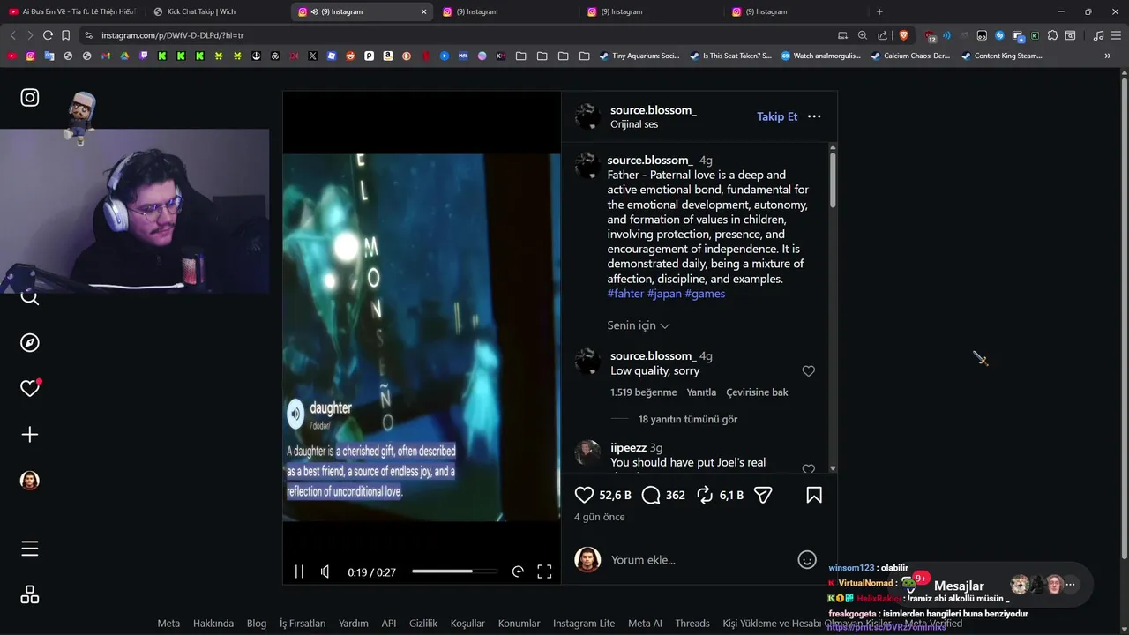This screenshot has height=635, width=1129.
Task: Open Hakkında footer link
Action: click(213, 624)
